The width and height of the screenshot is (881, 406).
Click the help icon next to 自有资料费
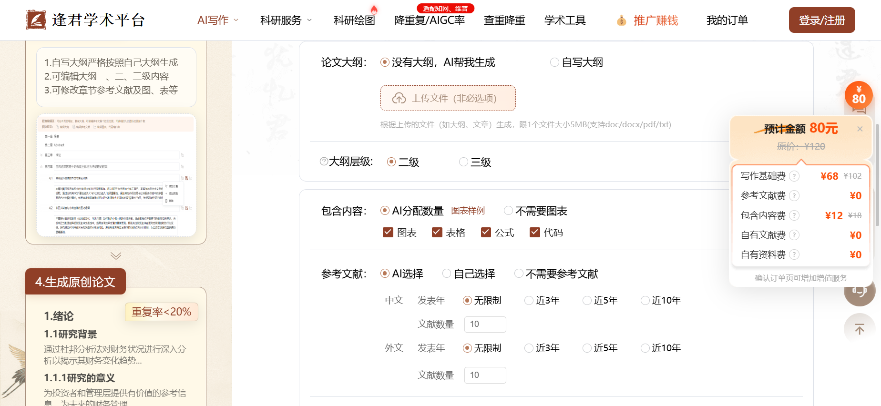(794, 254)
